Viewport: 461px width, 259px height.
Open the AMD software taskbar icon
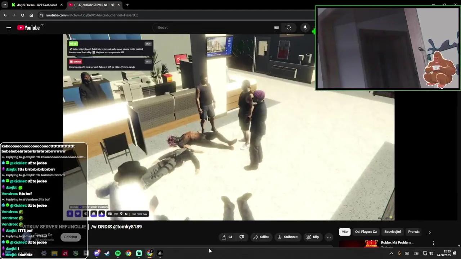pyautogui.click(x=65, y=253)
